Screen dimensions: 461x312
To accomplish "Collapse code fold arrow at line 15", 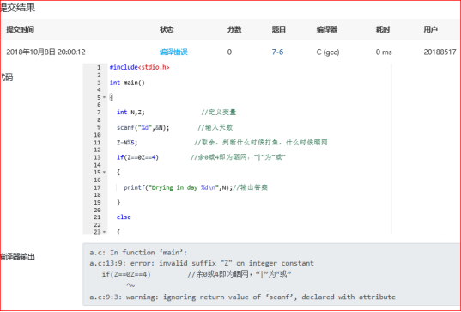I will [x=104, y=172].
